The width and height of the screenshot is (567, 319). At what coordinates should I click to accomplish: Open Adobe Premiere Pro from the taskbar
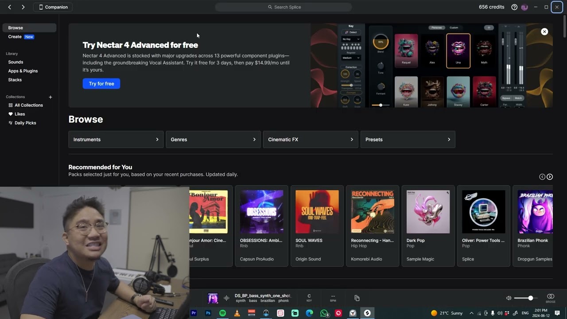click(194, 313)
